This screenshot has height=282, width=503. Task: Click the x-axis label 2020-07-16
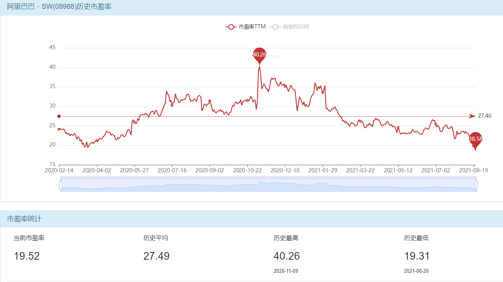pos(172,170)
